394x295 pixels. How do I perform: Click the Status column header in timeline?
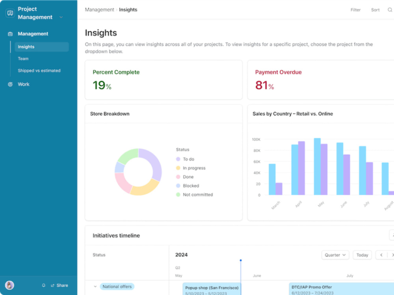click(99, 255)
